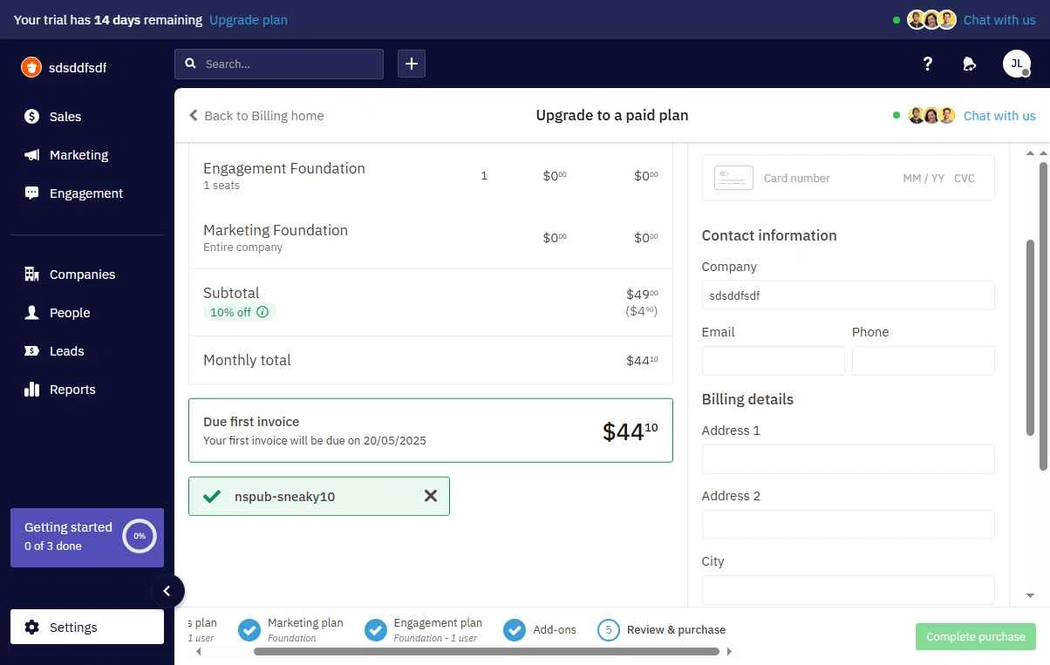Image resolution: width=1050 pixels, height=665 pixels.
Task: Click the Email input field
Action: tap(774, 361)
